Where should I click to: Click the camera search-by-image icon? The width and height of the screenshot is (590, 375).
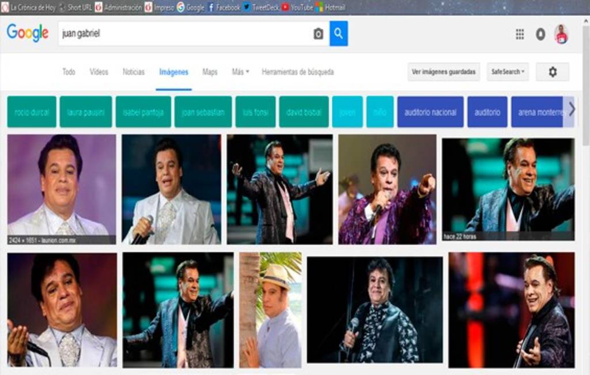point(318,34)
